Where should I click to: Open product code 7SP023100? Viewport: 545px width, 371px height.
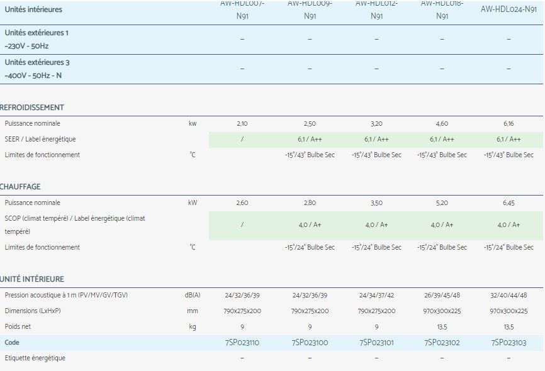[x=310, y=343]
